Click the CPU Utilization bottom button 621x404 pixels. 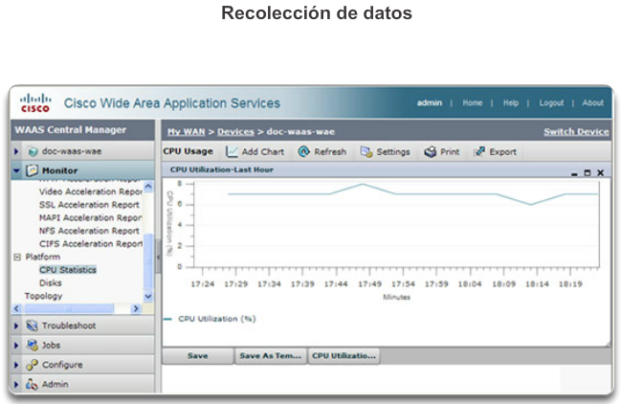[x=344, y=356]
